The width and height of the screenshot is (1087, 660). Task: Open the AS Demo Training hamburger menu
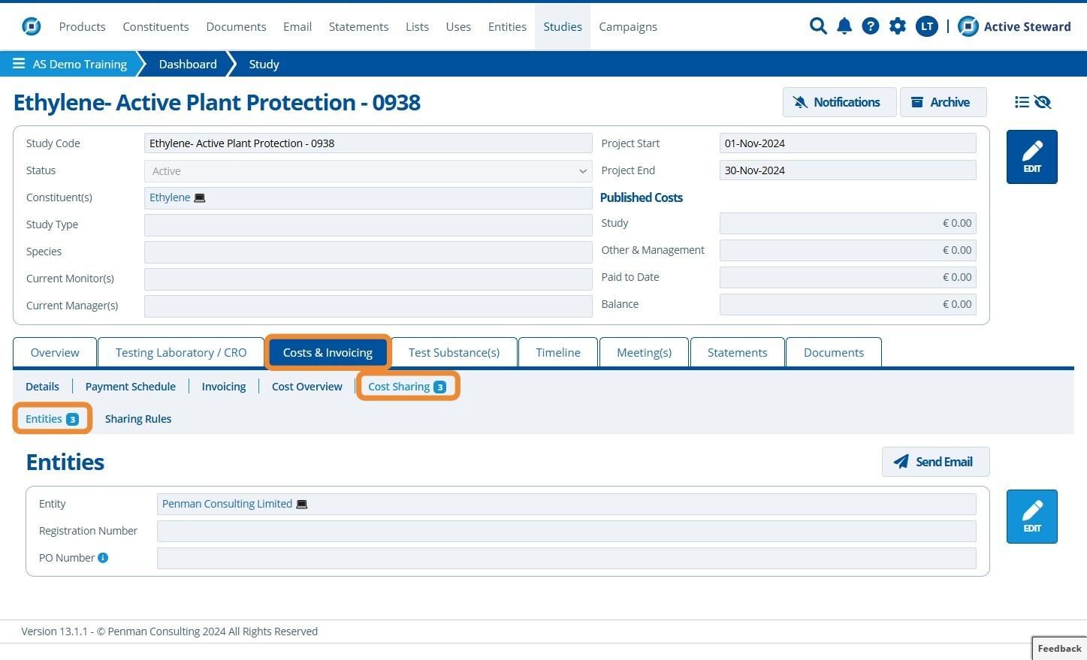[19, 64]
